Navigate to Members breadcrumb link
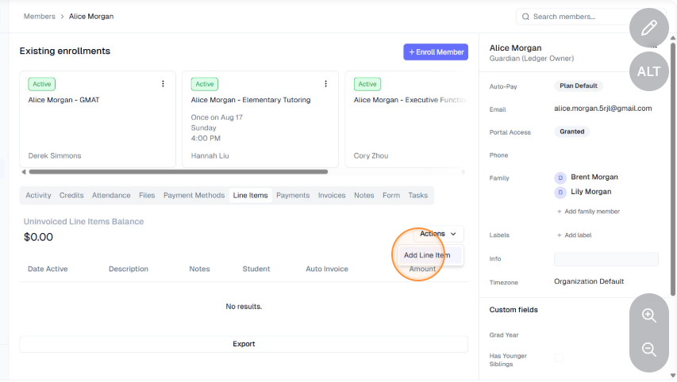The image size is (677, 382). click(x=40, y=17)
